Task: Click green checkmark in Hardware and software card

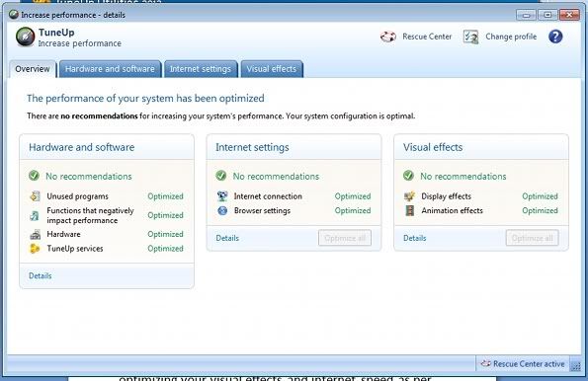Action: coord(34,176)
